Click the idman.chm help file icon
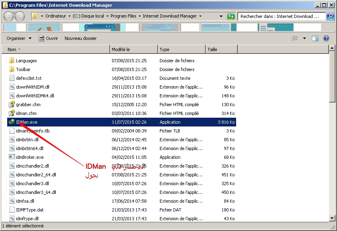This screenshot has height=231, width=337. 12,113
